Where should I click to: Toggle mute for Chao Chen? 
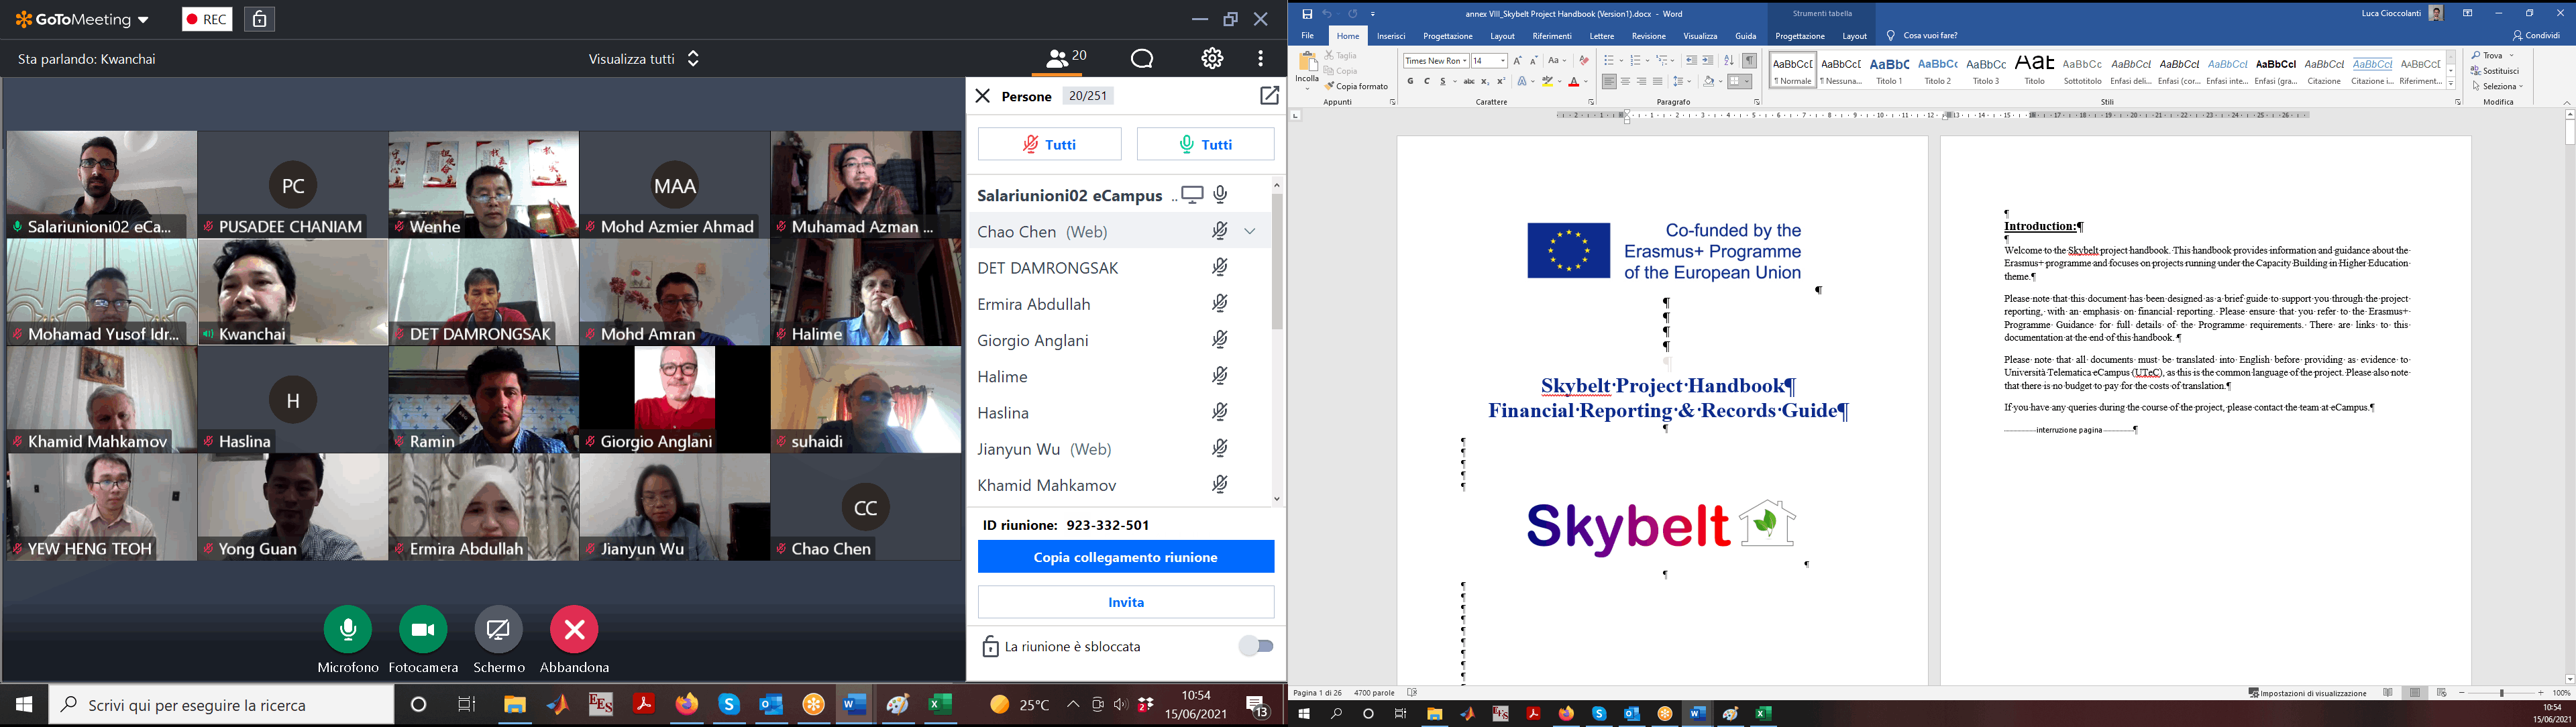pyautogui.click(x=1220, y=231)
